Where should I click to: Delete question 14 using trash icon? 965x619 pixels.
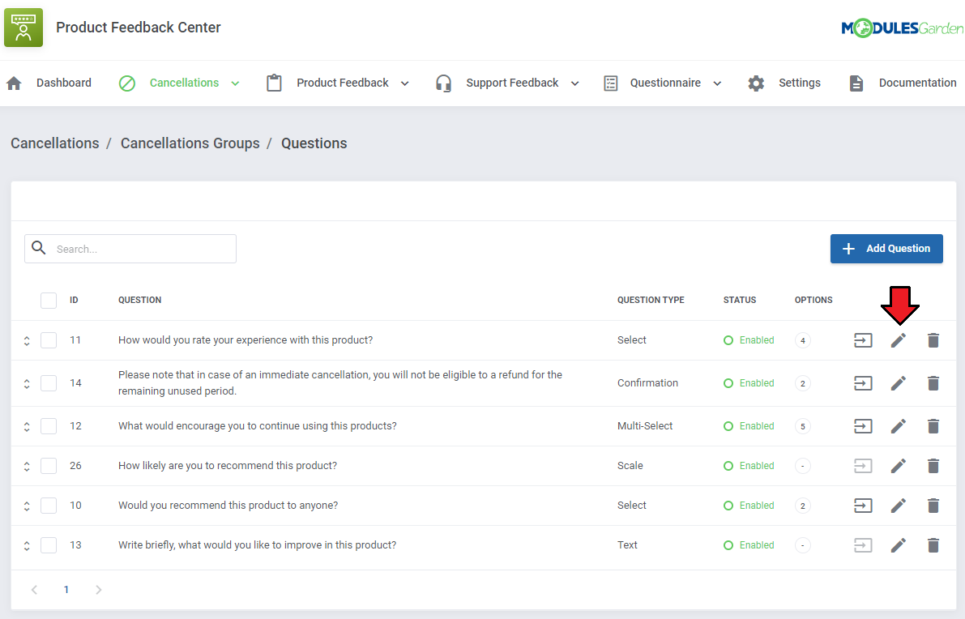point(933,383)
